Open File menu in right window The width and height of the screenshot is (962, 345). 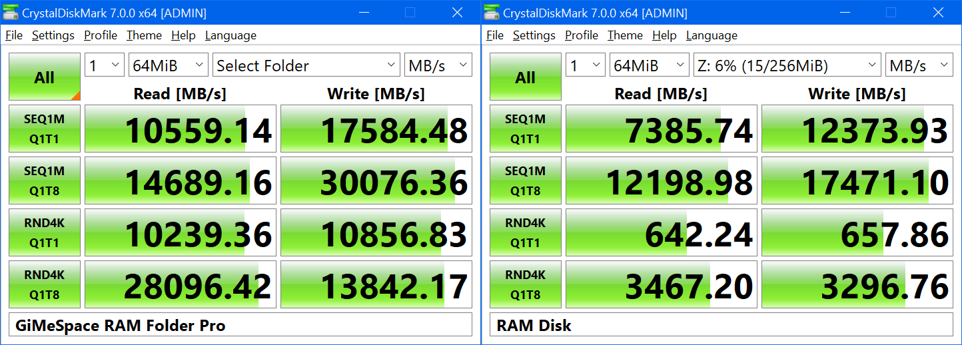pyautogui.click(x=495, y=35)
